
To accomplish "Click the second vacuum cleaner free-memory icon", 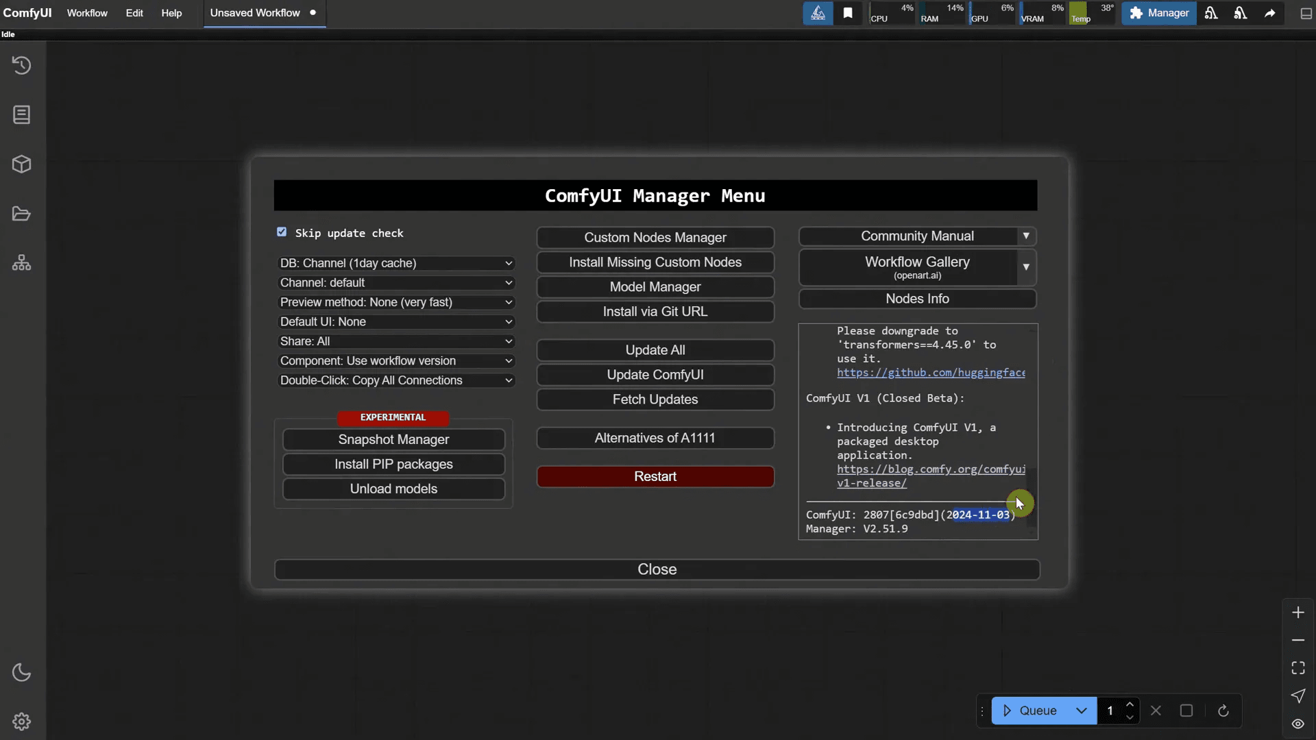I will (x=1241, y=13).
